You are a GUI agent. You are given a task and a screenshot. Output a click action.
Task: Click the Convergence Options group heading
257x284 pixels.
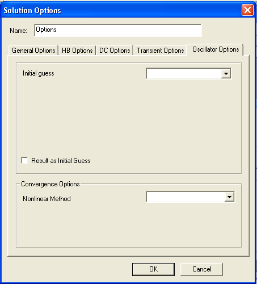[x=50, y=184]
